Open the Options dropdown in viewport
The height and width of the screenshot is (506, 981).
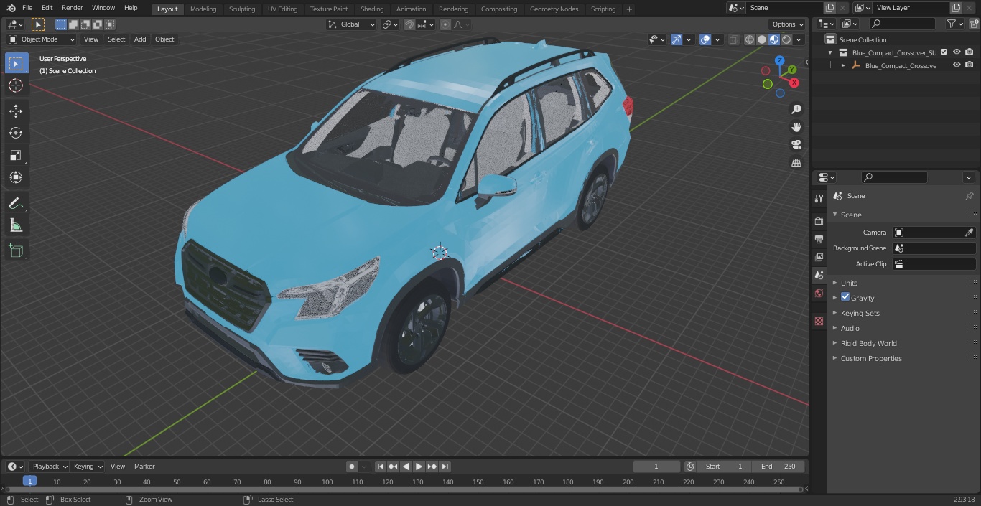point(788,24)
